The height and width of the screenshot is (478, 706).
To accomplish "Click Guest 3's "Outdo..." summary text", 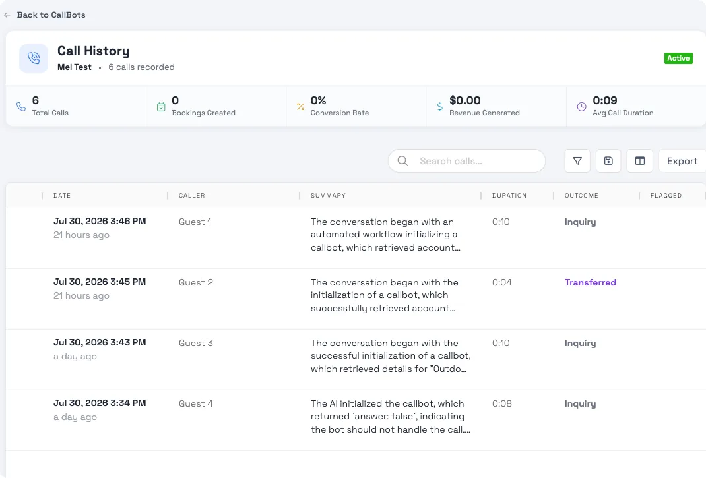I will tap(391, 356).
